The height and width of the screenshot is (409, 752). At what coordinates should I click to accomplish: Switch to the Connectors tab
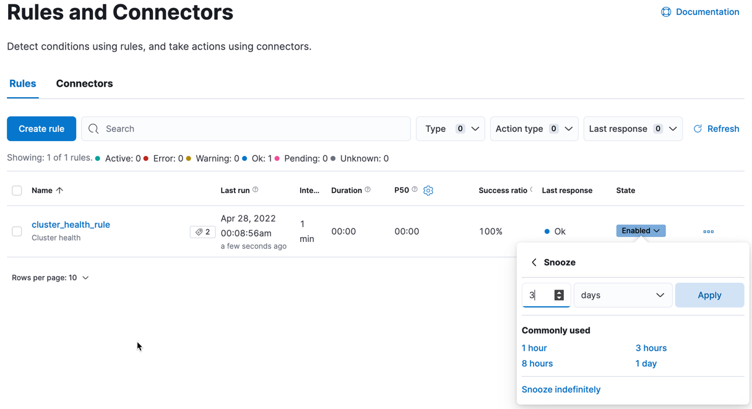point(84,84)
